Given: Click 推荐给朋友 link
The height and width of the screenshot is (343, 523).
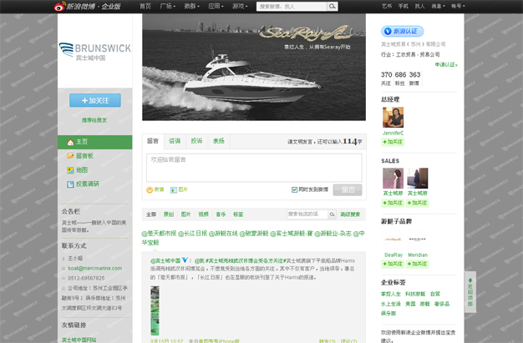Looking at the screenshot, I should [94, 120].
